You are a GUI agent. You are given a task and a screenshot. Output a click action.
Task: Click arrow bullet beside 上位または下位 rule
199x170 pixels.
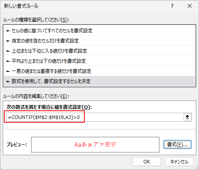coord(8,51)
